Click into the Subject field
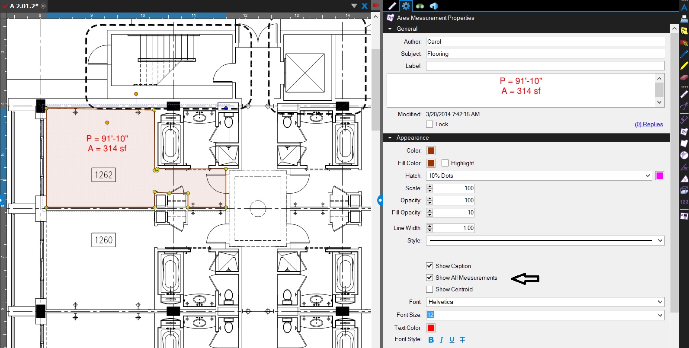The width and height of the screenshot is (689, 348). [545, 54]
